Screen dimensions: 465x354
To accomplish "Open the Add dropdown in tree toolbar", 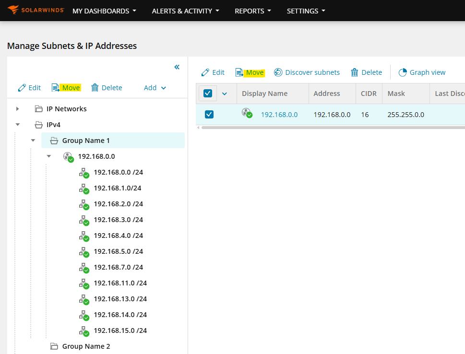I will (x=155, y=88).
